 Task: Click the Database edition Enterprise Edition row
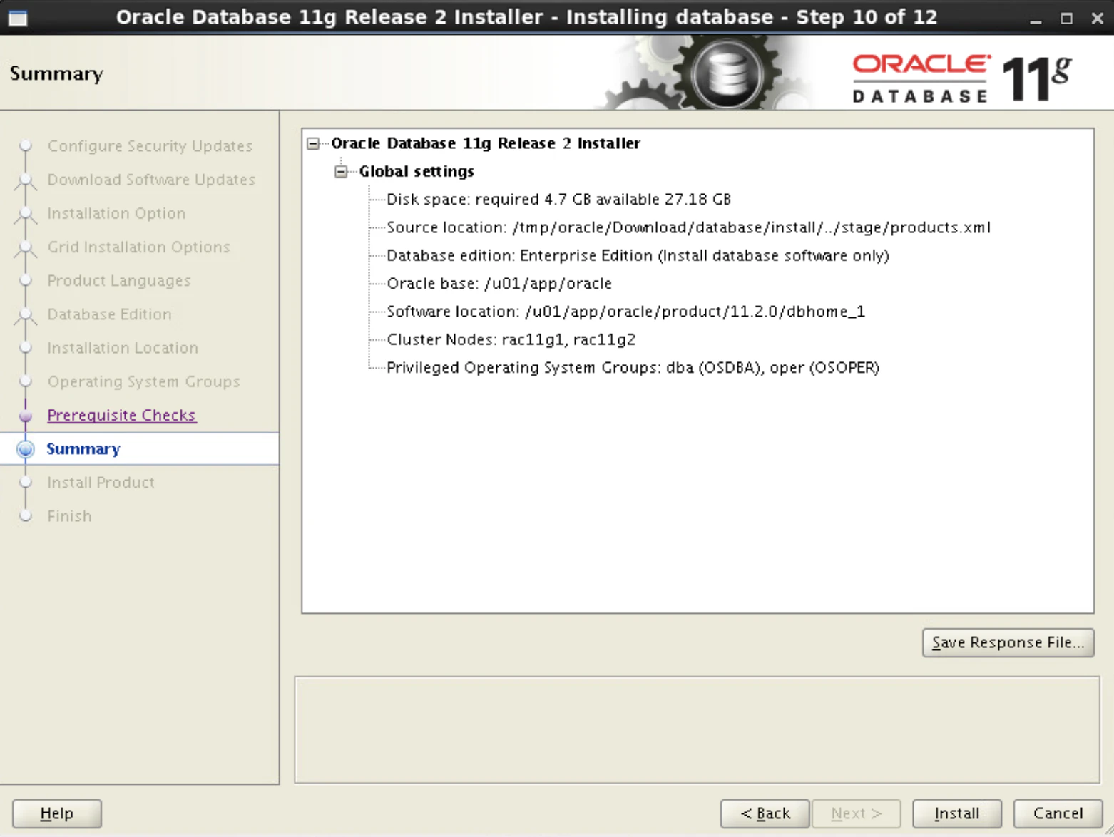click(x=638, y=255)
